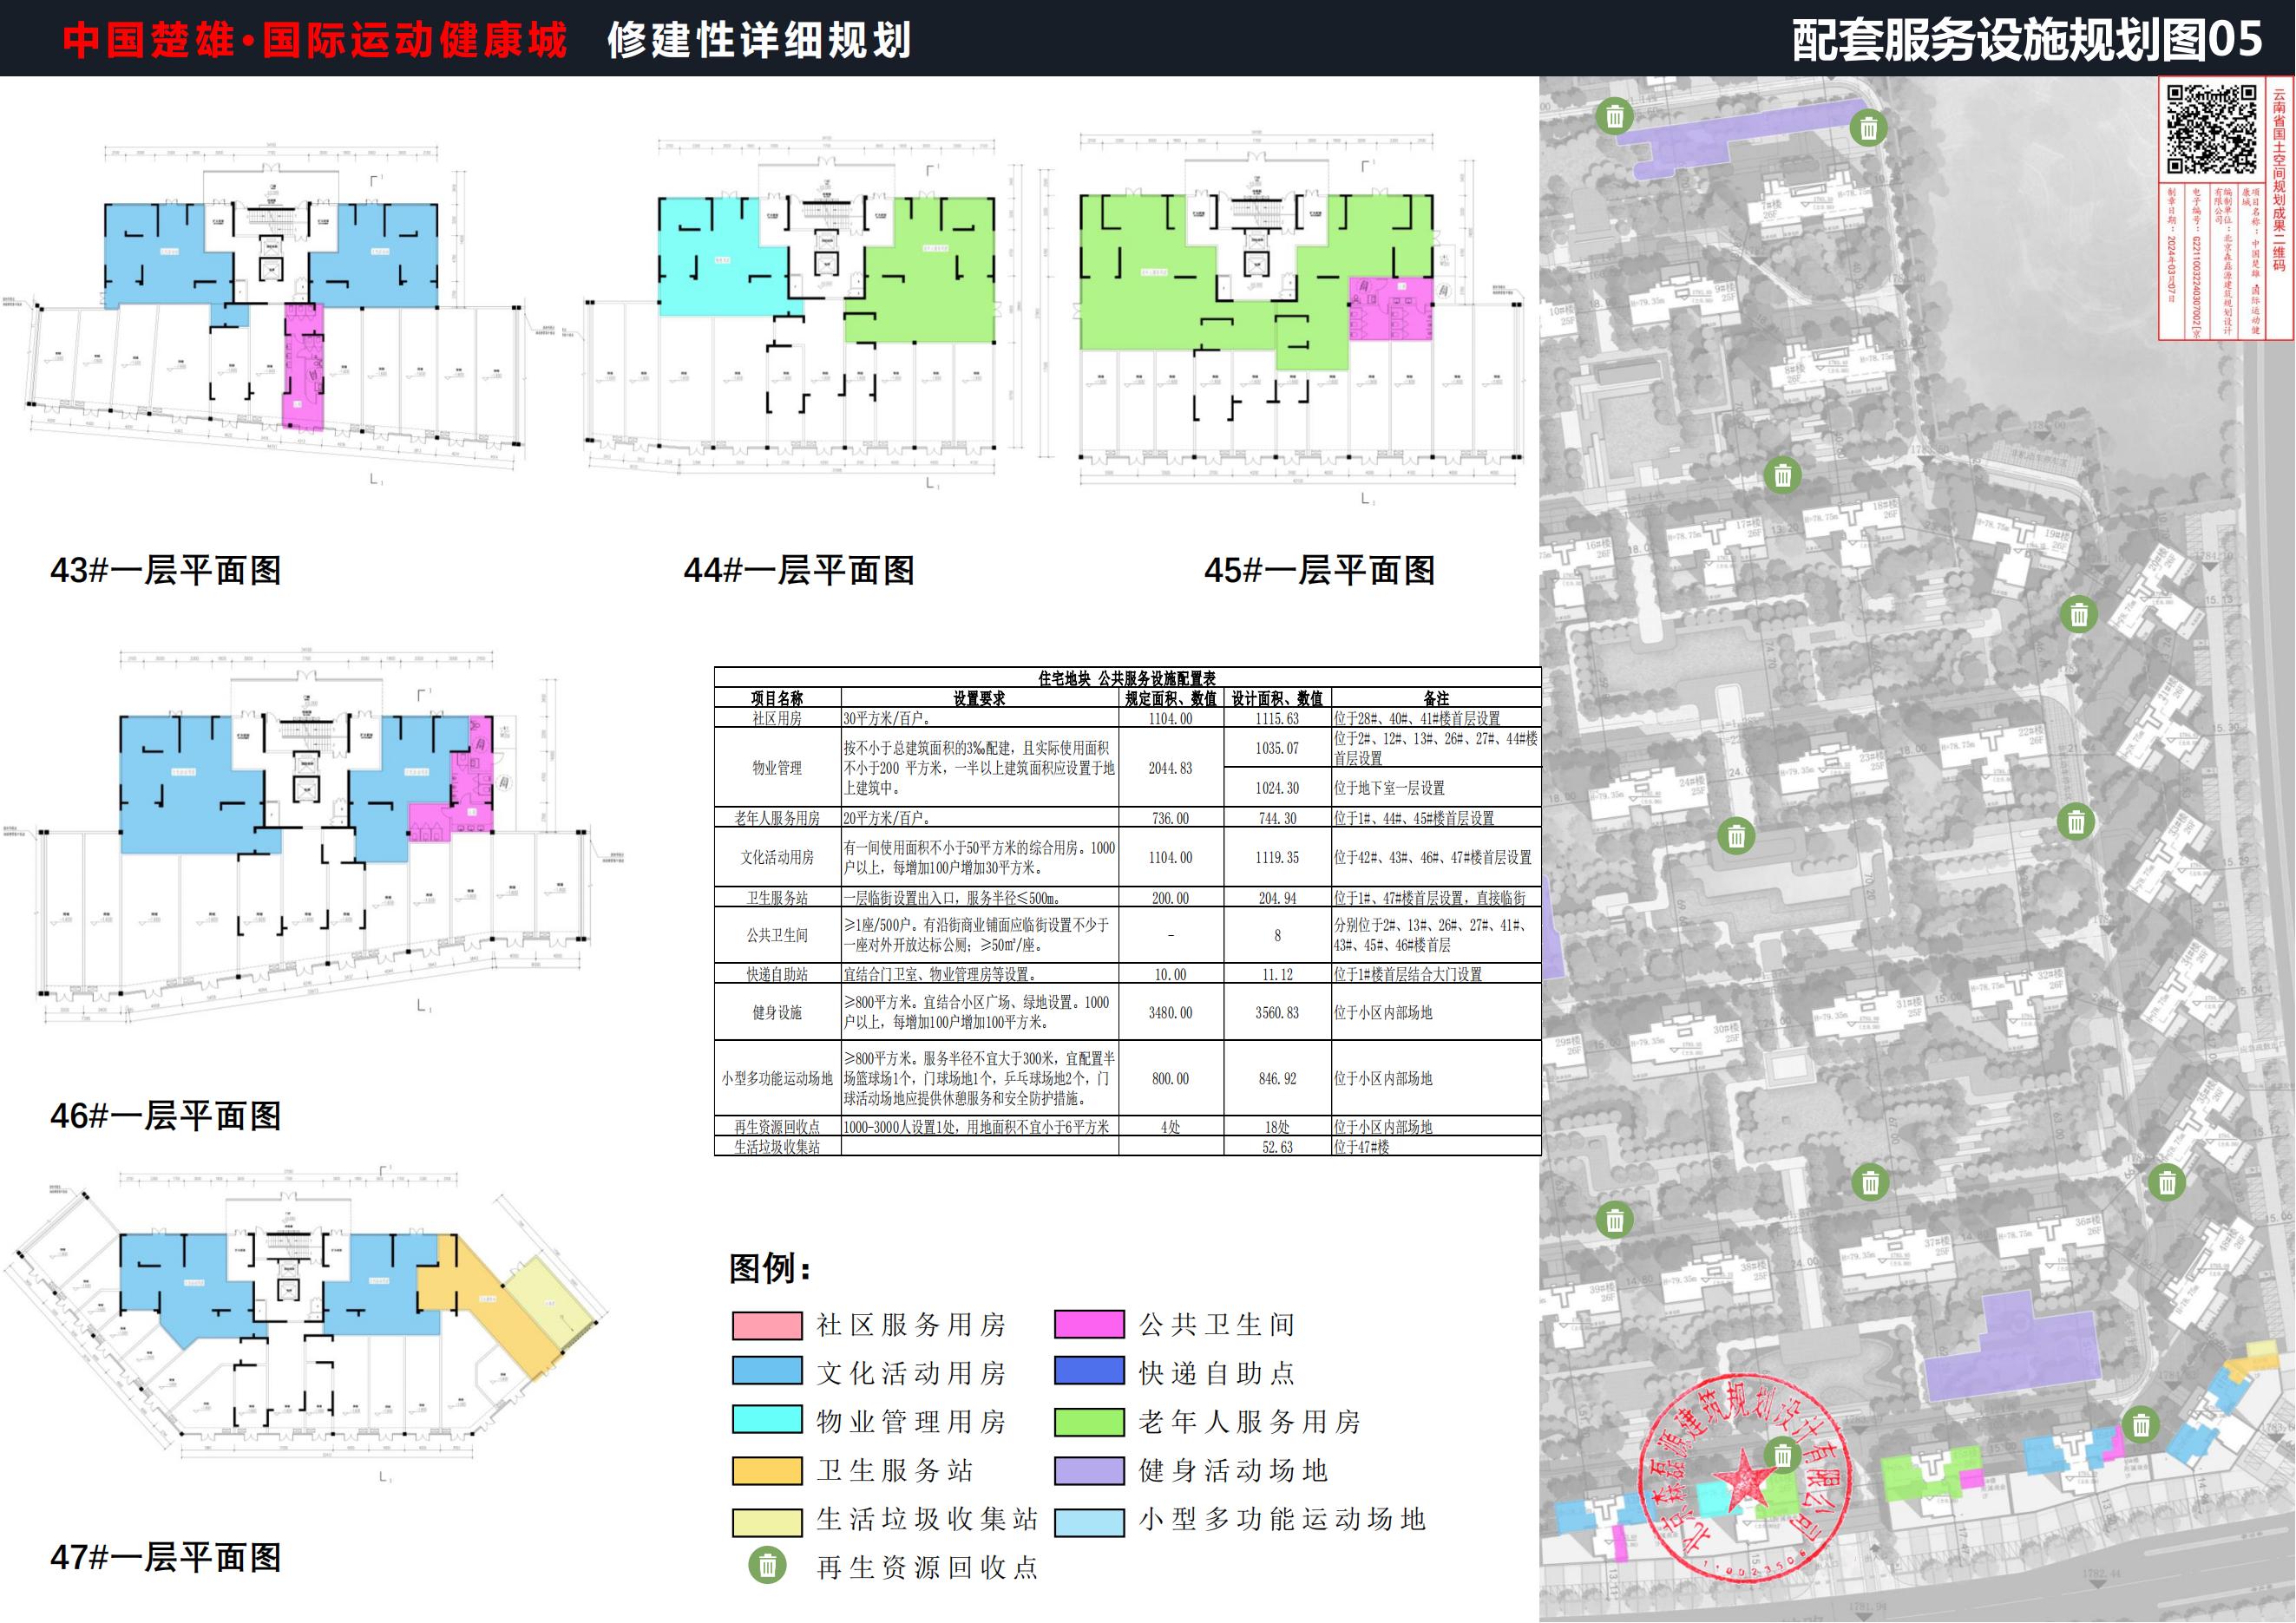Click the caption 47#一层平面图
The image size is (2296, 1623).
coord(166,1557)
